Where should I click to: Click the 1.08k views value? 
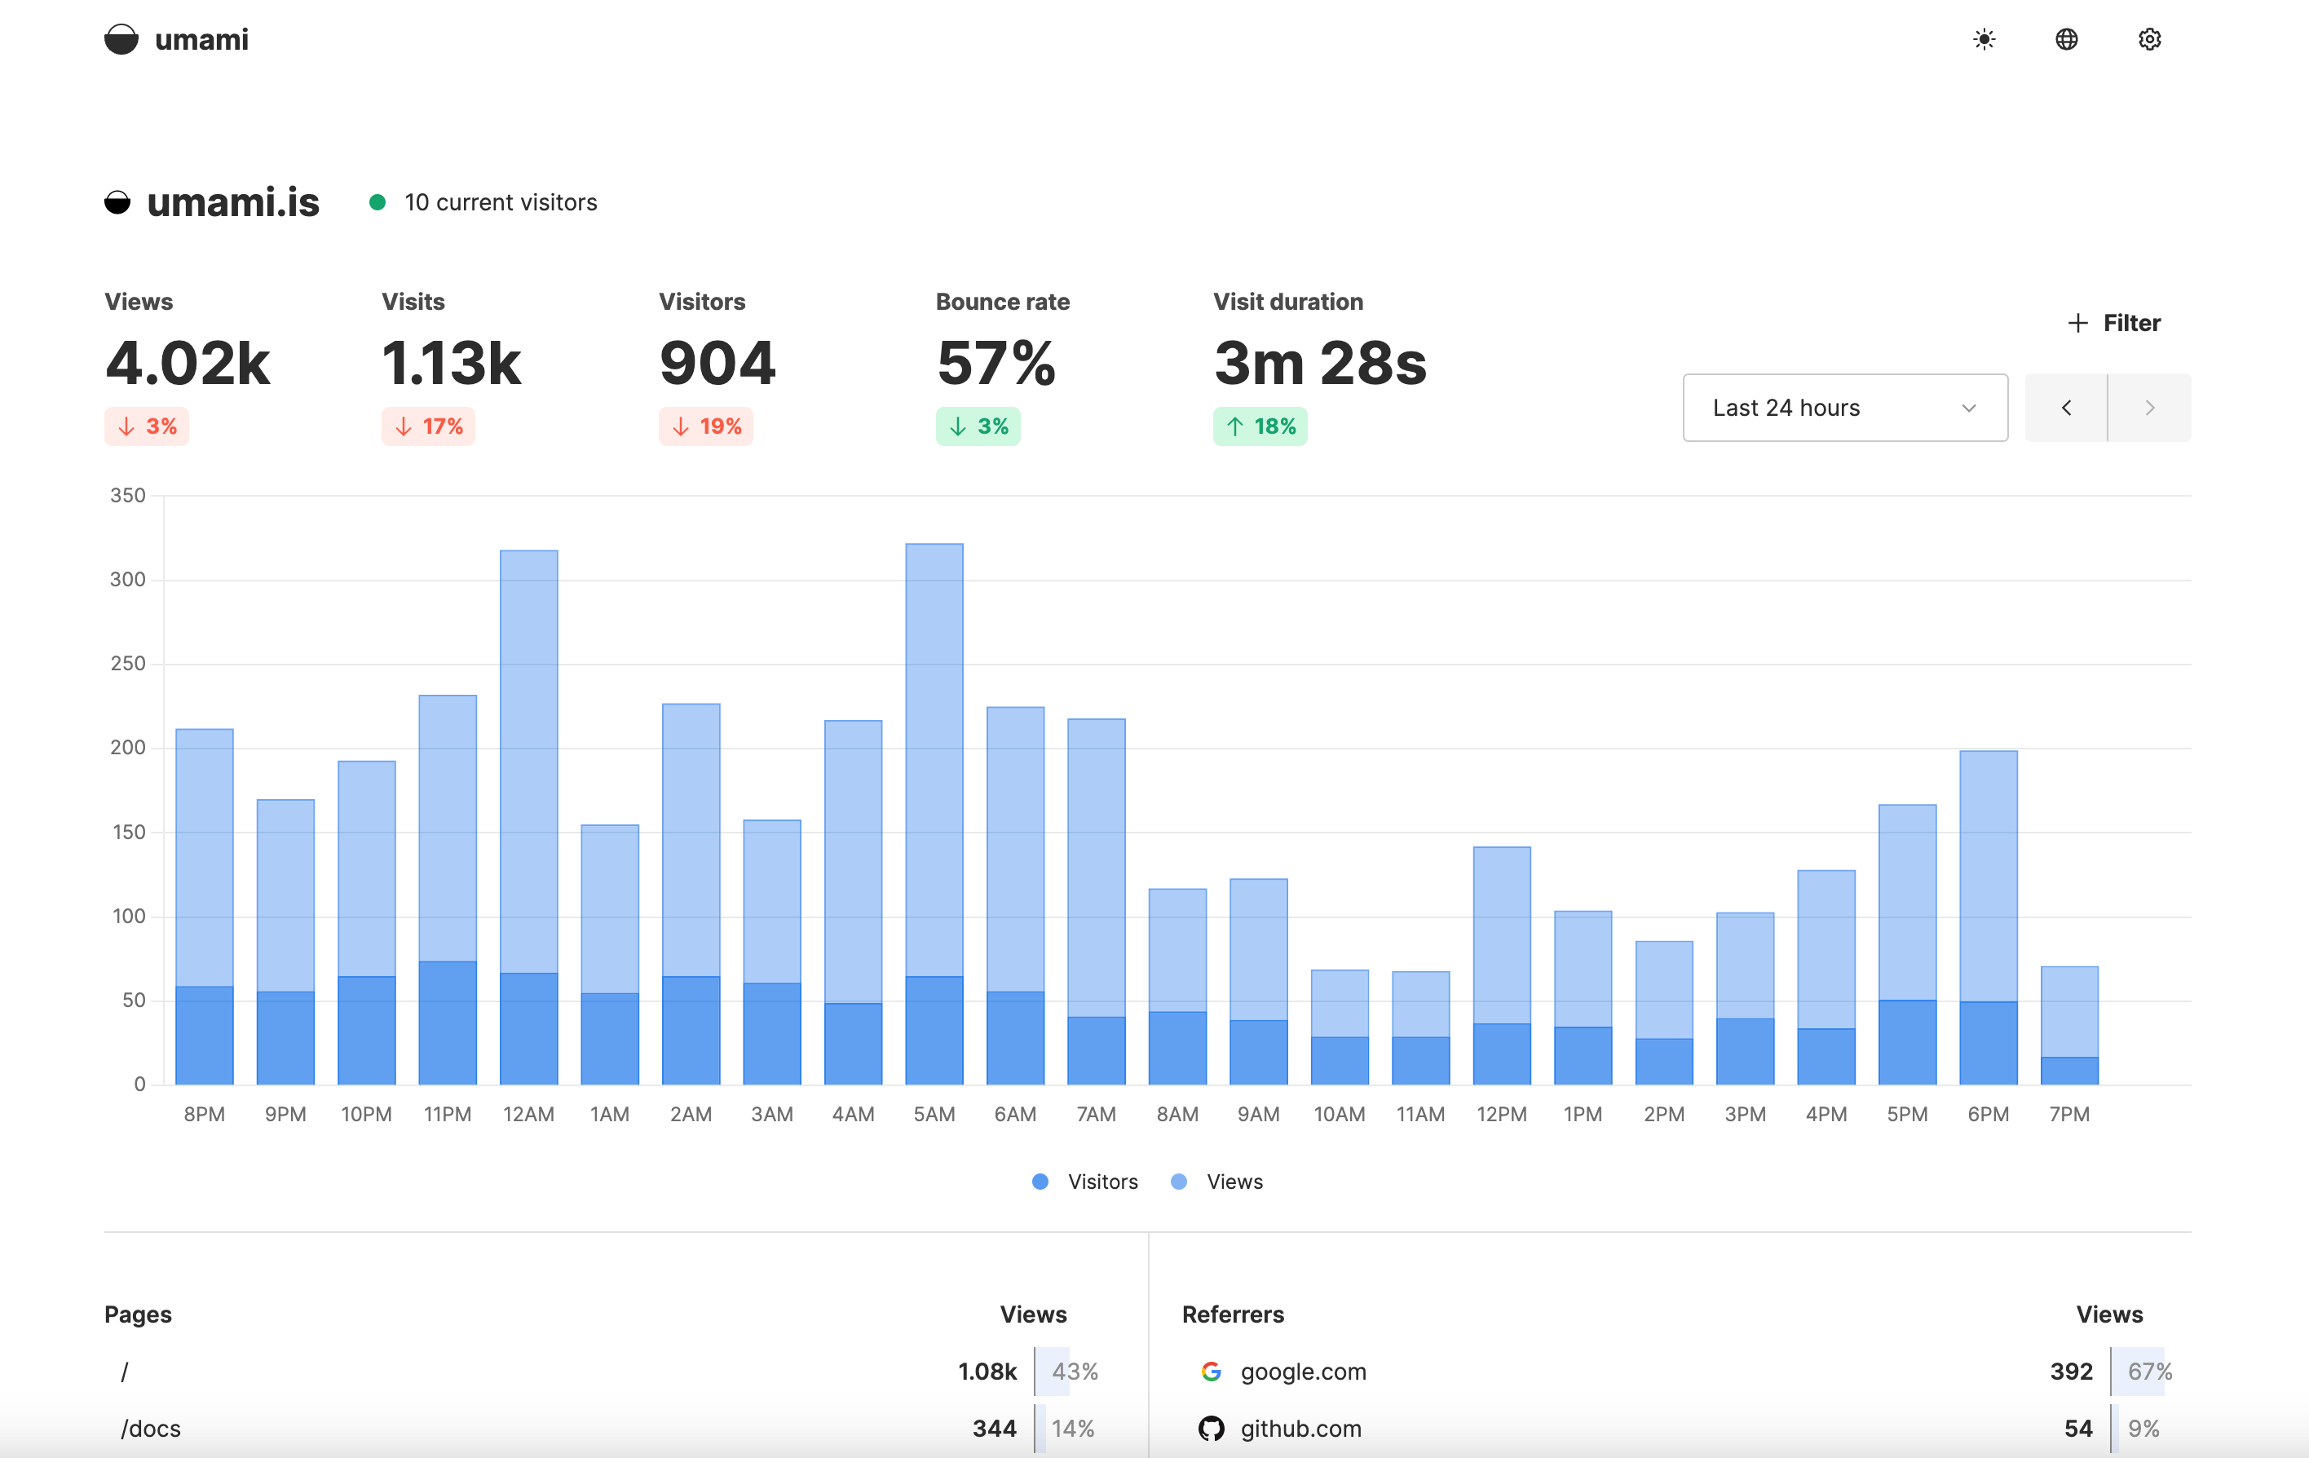coord(987,1372)
